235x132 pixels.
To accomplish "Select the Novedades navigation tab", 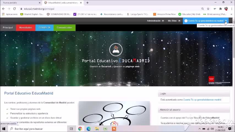I will 26,28.
